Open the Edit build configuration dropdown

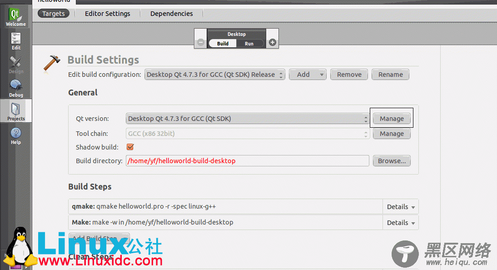click(214, 75)
